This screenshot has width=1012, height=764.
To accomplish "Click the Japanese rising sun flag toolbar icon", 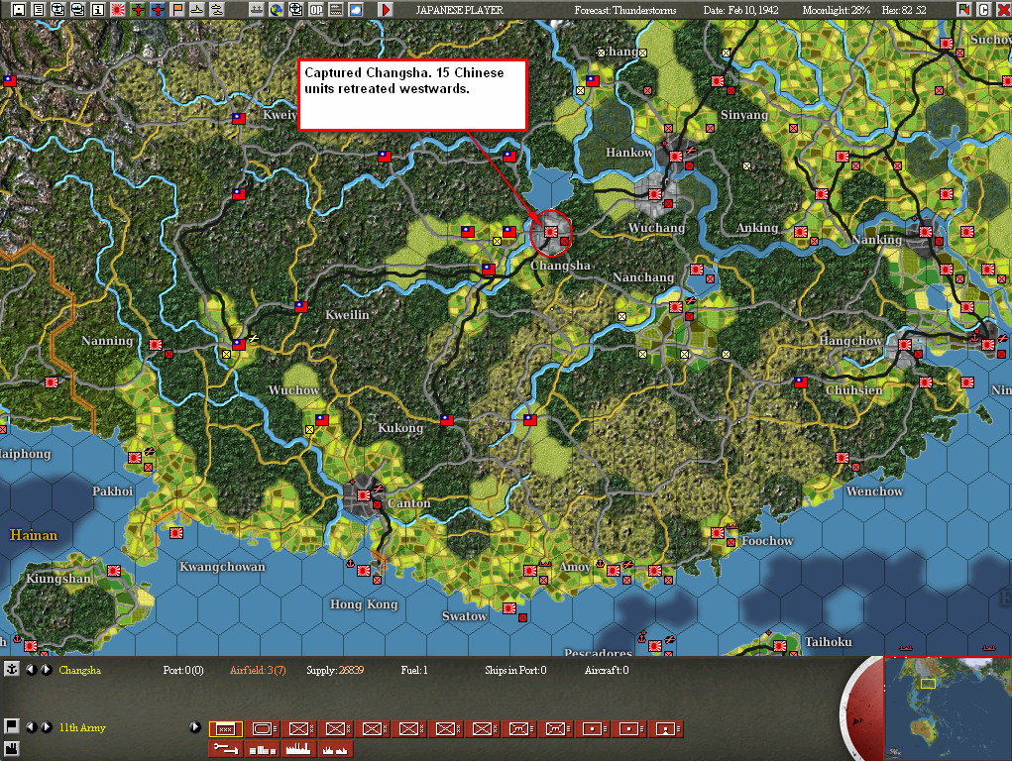I will point(118,10).
